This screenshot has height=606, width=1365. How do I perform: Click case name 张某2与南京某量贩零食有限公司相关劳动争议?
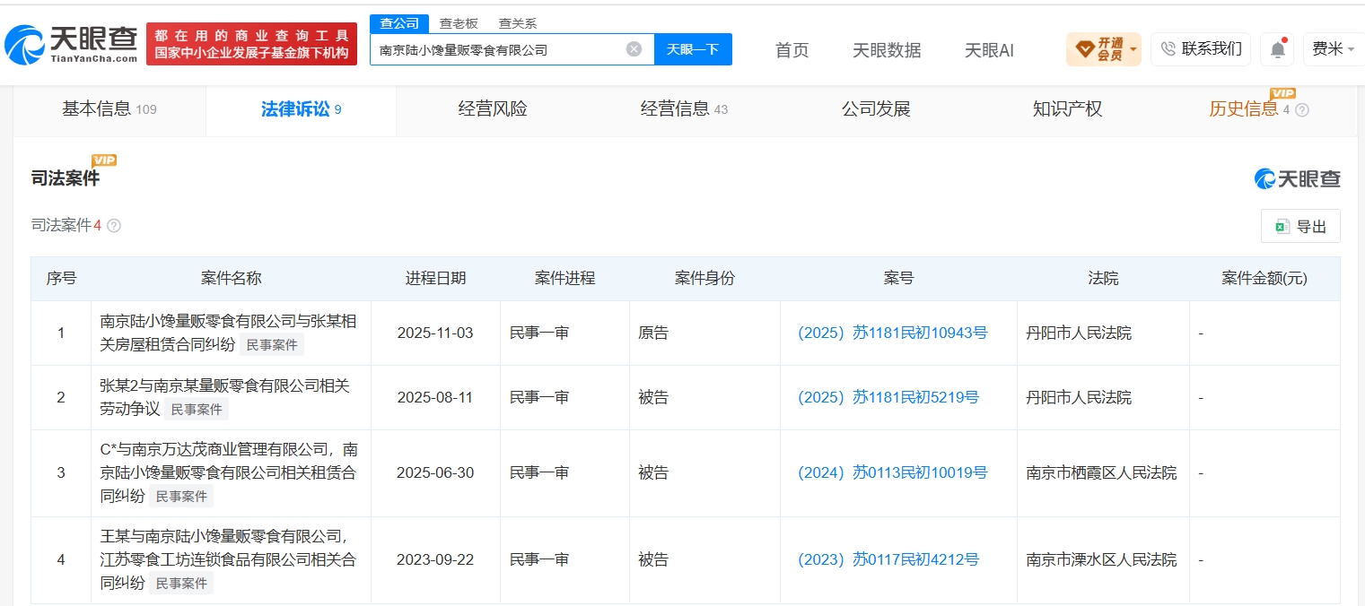point(224,397)
